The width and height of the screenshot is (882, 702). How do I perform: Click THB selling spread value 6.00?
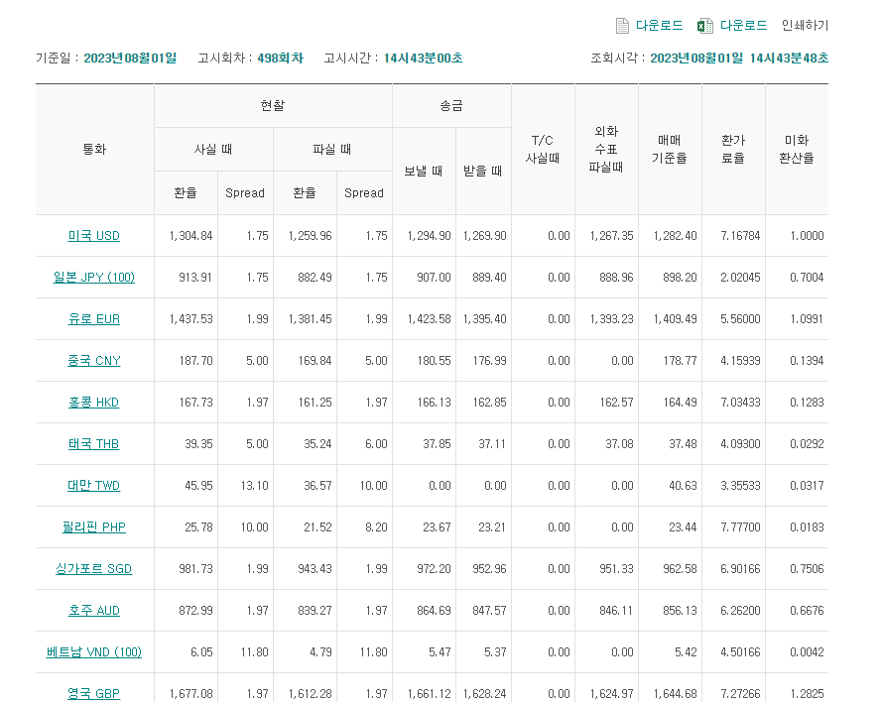376,443
